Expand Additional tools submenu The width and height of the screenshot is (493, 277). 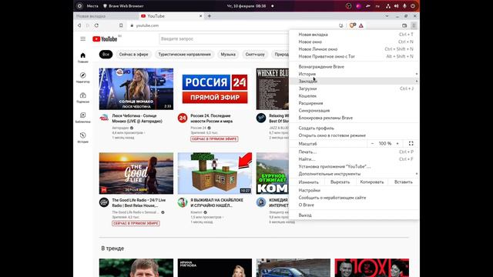[354, 174]
